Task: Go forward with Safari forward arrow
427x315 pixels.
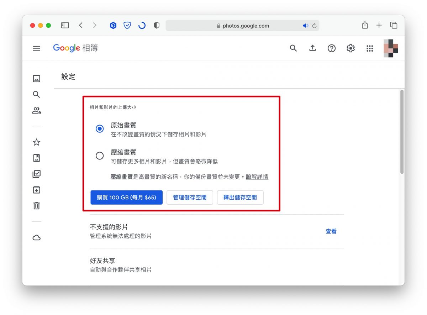Action: [94, 25]
